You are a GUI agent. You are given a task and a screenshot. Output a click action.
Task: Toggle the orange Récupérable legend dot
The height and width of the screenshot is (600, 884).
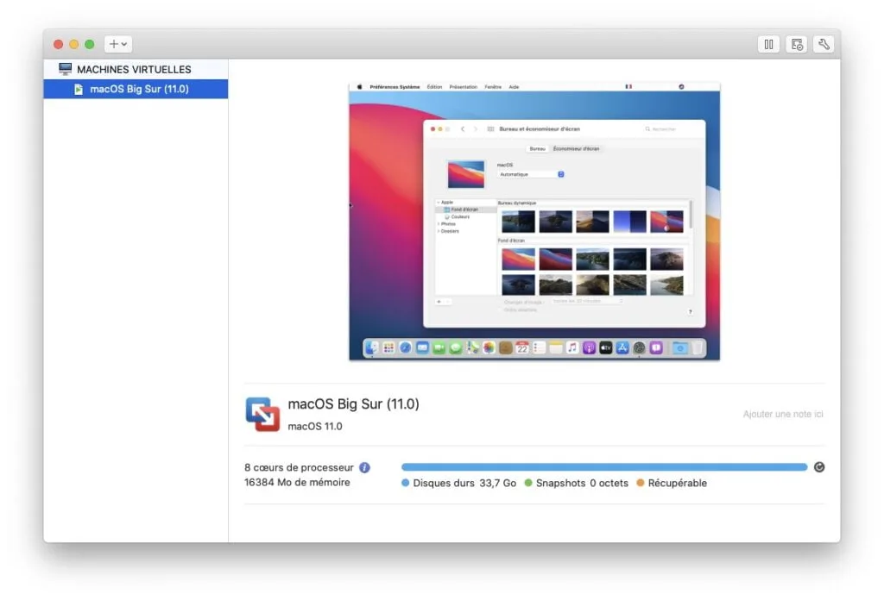639,483
